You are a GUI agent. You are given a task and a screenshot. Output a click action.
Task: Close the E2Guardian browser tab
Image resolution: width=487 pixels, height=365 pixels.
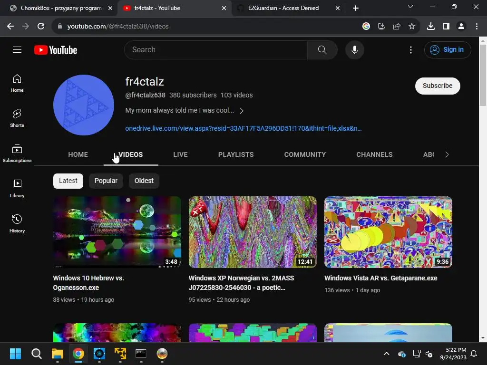pyautogui.click(x=338, y=9)
